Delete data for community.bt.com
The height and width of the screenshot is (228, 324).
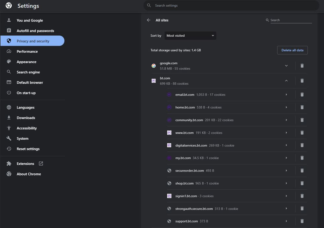click(302, 120)
